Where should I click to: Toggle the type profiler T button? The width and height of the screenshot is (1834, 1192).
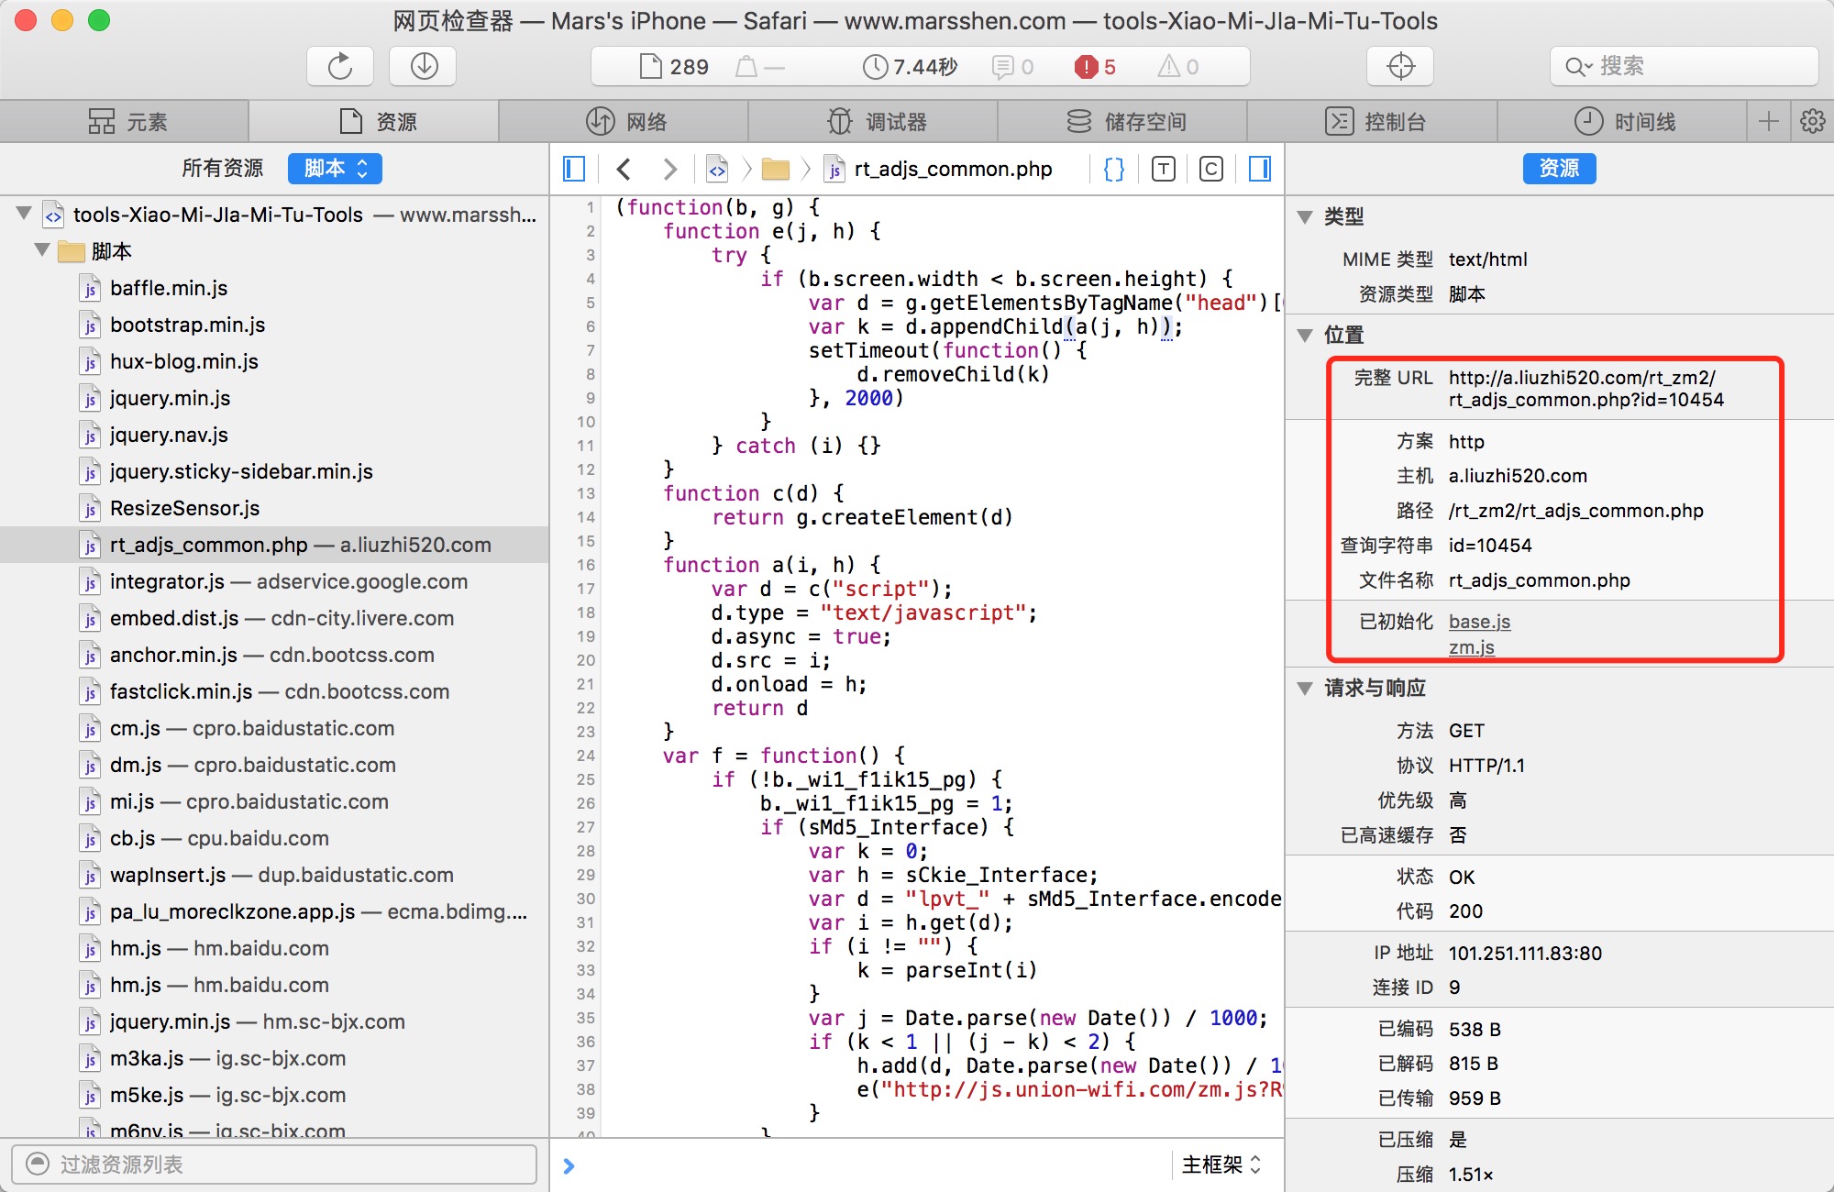tap(1163, 169)
